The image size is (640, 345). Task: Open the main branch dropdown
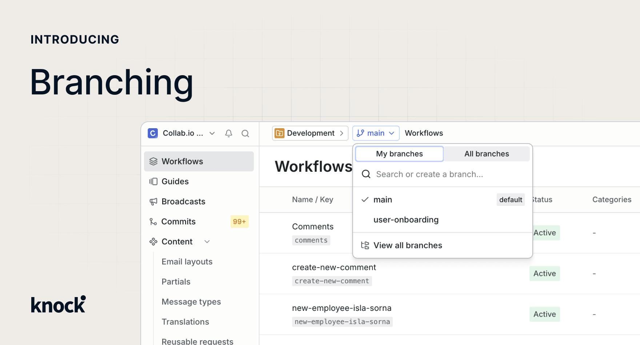click(376, 133)
